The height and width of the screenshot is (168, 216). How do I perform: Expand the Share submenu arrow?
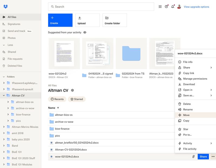coord(211,68)
